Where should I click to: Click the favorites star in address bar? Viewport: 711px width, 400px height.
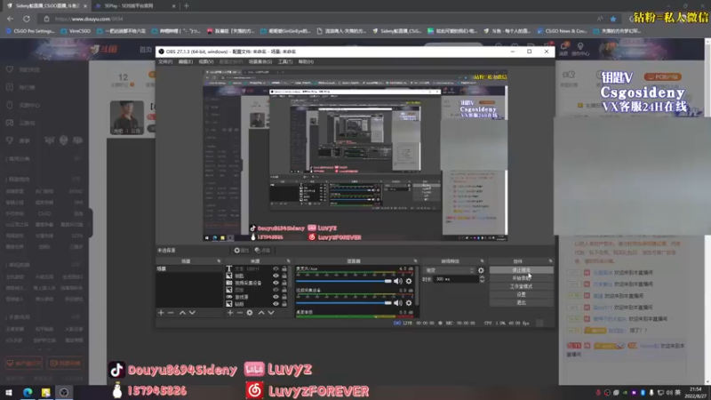click(613, 19)
